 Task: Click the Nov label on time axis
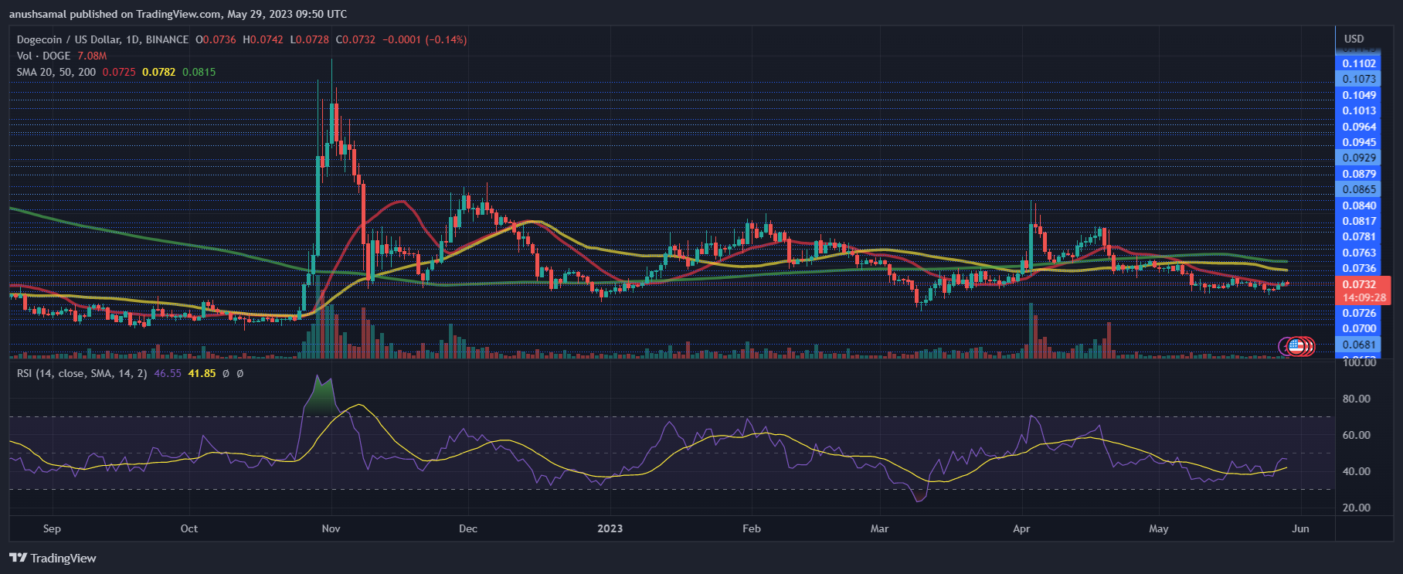[331, 528]
